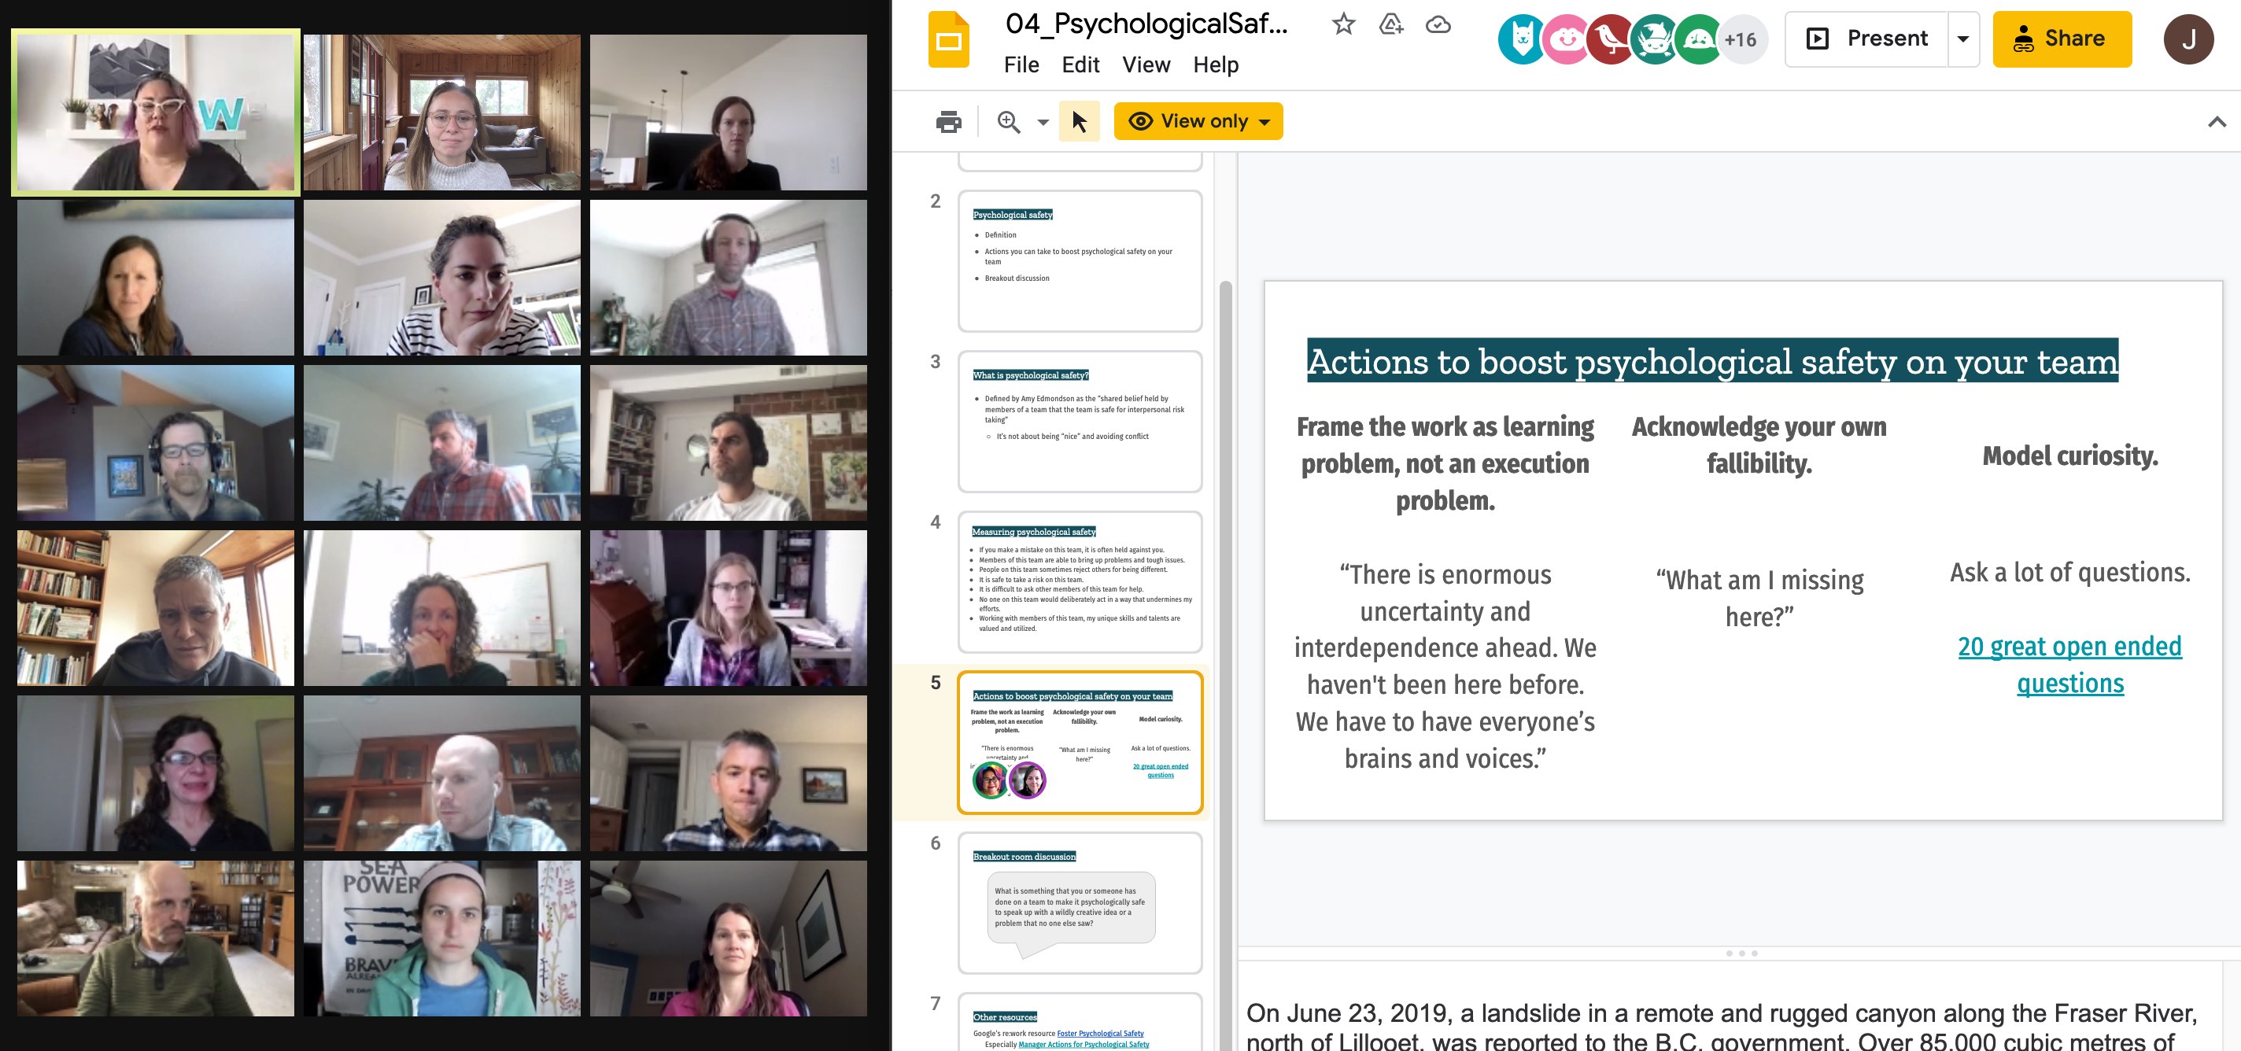Screen dimensions: 2241x1051
Task: Click the document title 04_PsychologicalSaf...
Action: (1146, 24)
